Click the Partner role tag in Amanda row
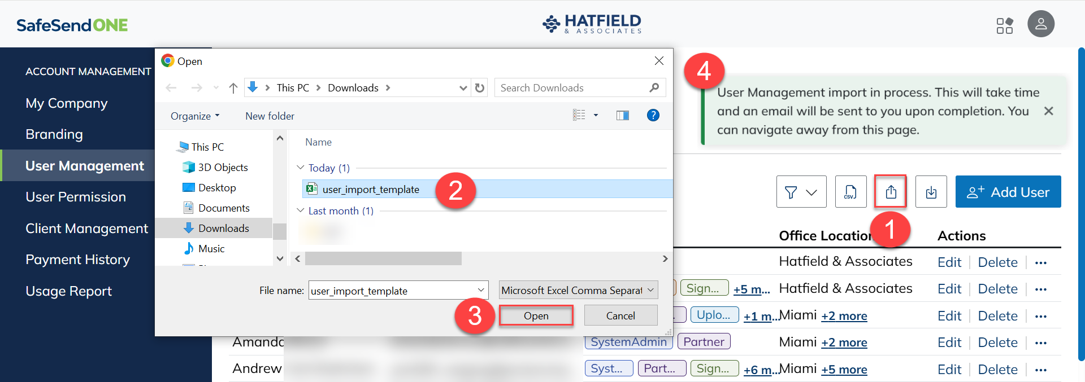Screen dimensions: 1085x382 704,341
